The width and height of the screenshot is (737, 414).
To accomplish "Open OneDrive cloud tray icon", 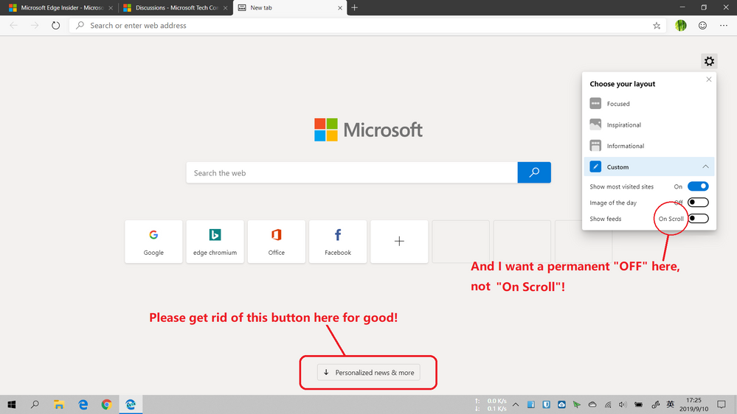I will (592, 404).
